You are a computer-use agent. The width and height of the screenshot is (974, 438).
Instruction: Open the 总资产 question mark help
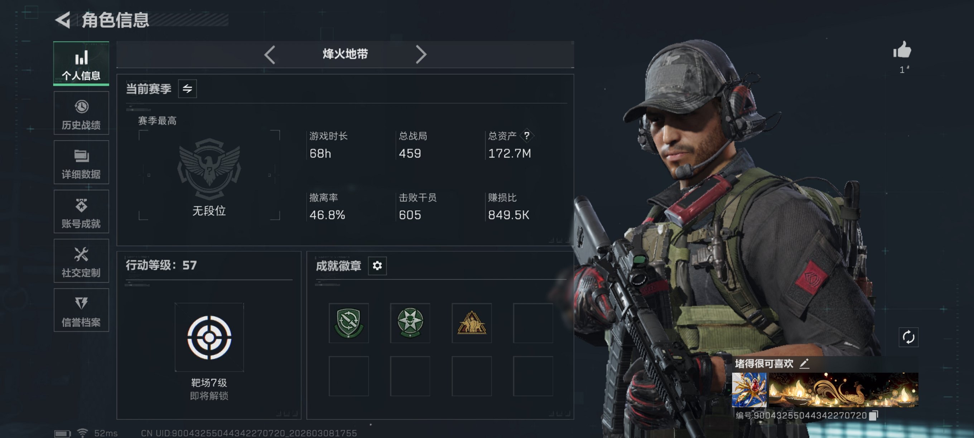[526, 136]
